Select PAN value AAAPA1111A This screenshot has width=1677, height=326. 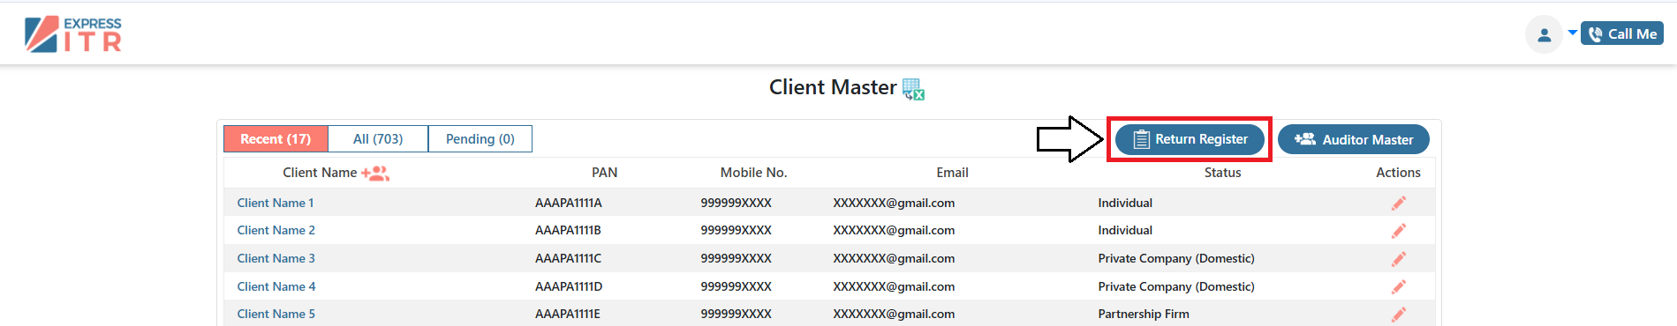click(568, 203)
